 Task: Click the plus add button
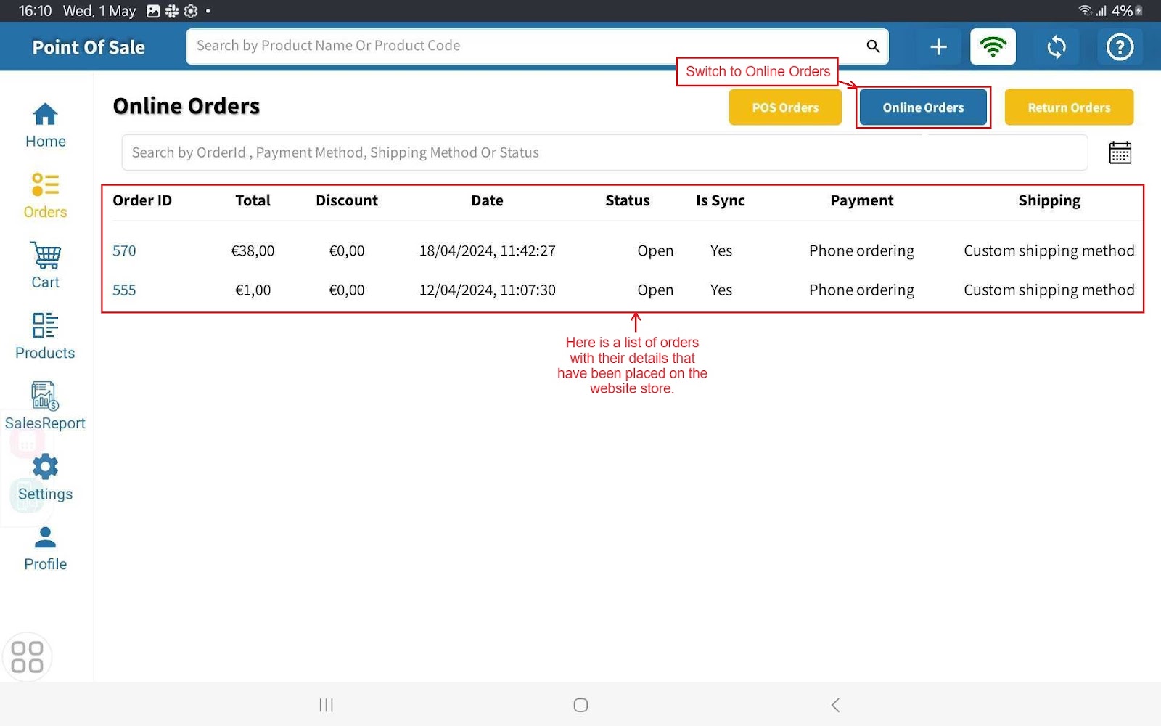[x=938, y=47]
